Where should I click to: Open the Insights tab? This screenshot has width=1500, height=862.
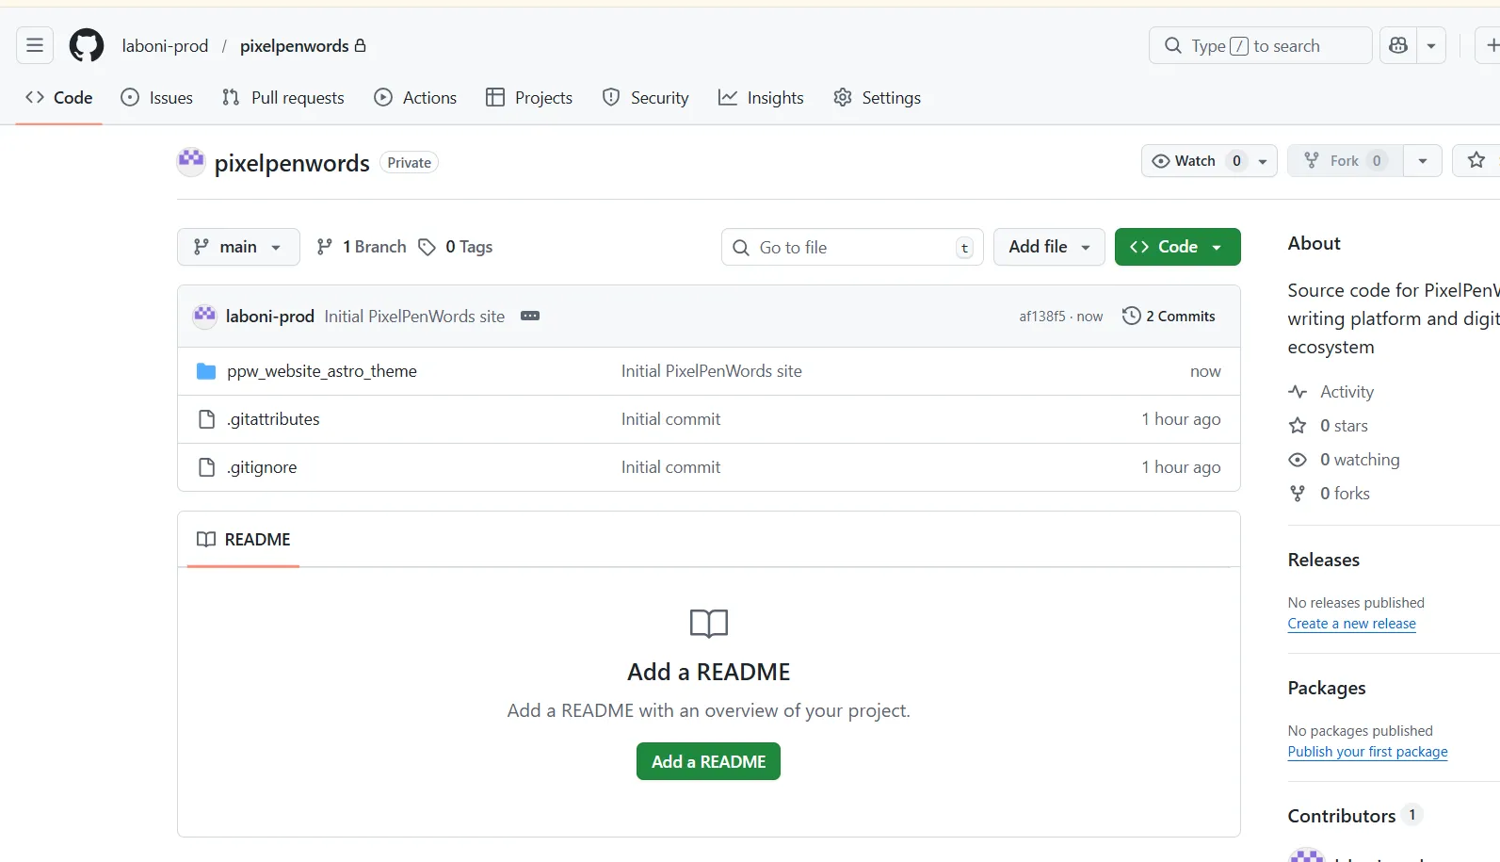point(761,98)
